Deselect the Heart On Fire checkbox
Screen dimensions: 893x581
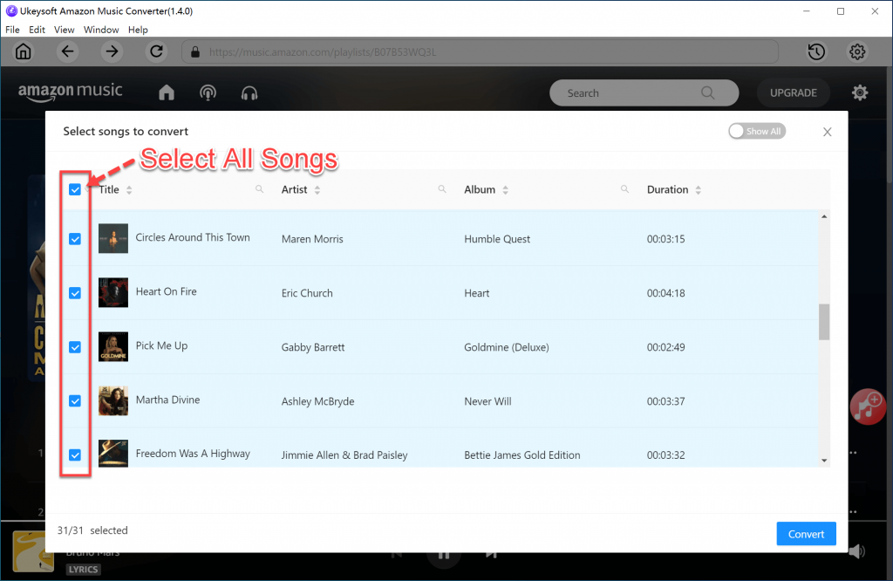click(x=75, y=292)
